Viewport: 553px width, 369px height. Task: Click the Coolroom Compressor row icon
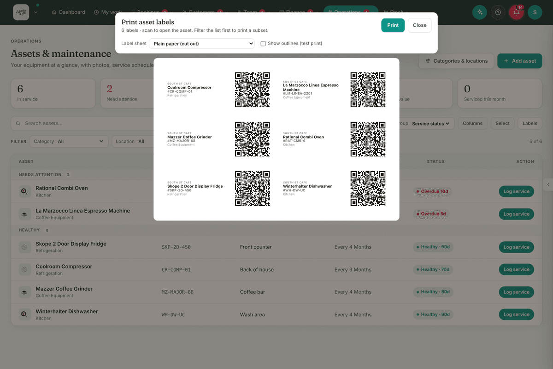[x=24, y=270]
